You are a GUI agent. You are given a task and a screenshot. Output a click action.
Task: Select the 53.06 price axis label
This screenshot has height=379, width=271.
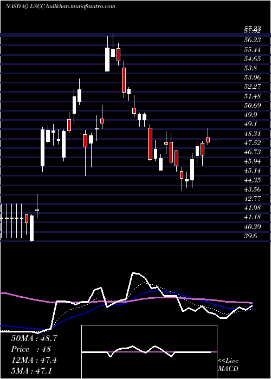pos(252,77)
